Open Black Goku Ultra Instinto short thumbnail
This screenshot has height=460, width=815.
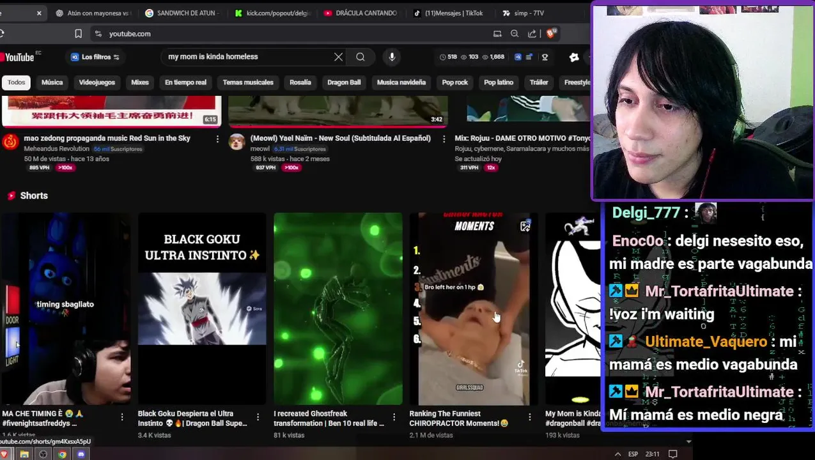202,309
